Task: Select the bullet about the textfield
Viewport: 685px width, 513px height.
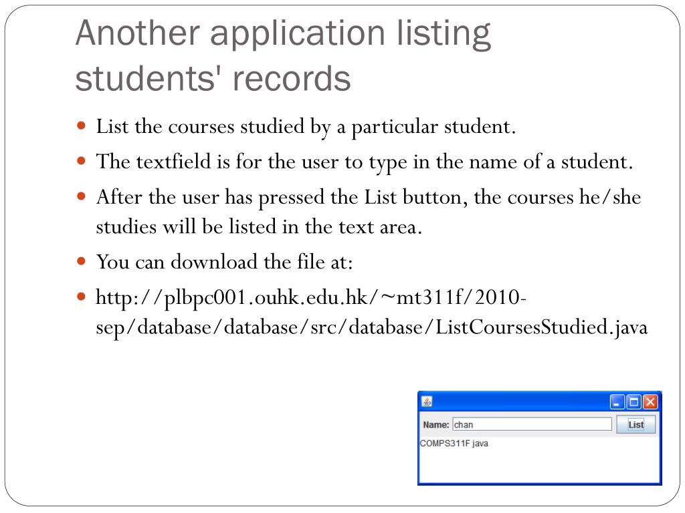Action: [365, 162]
